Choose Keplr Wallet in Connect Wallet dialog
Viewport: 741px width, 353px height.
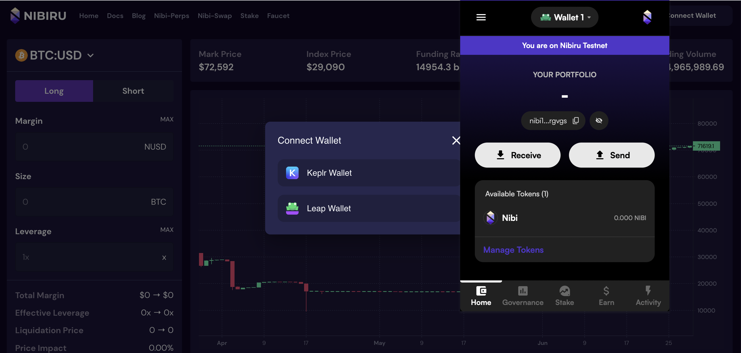(369, 173)
